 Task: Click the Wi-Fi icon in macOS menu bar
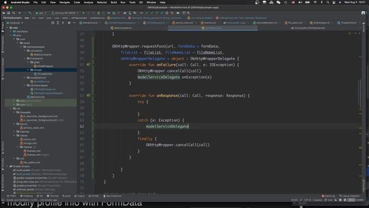coord(315,2)
